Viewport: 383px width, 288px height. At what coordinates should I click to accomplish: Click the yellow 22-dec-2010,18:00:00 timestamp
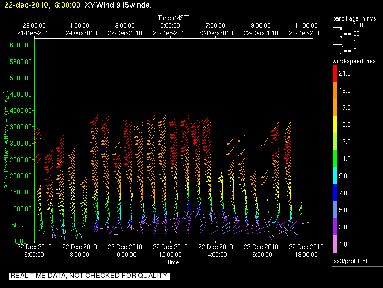coord(42,5)
